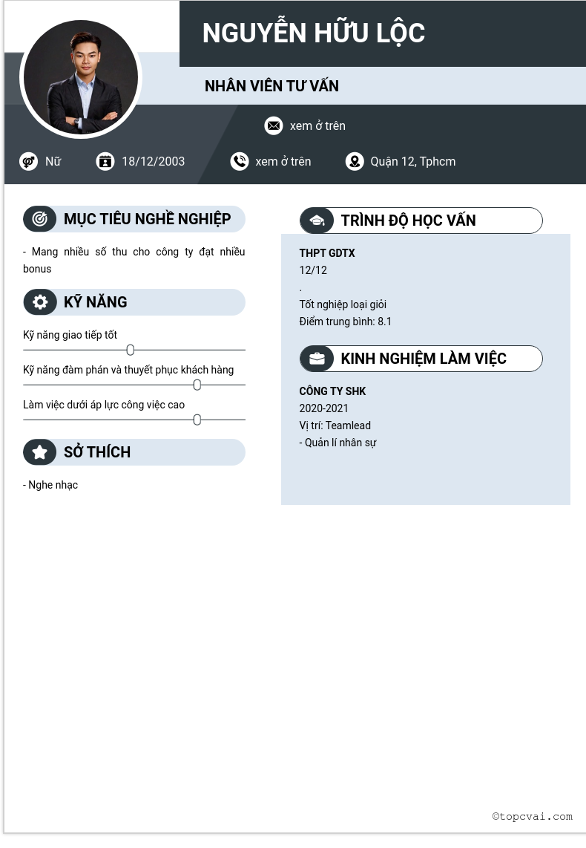The height and width of the screenshot is (848, 586).
Task: Click the name heading Nguyễn Hữu Lộc
Action: coord(313,33)
